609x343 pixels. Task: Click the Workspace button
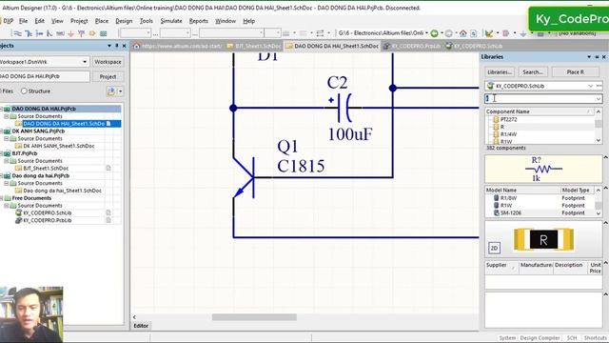tap(108, 62)
